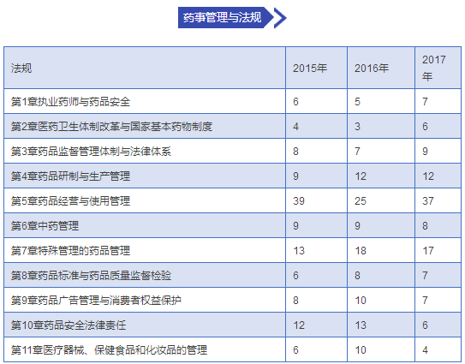The height and width of the screenshot is (364, 465).
Task: Select the 2016 value 10 for 第9章
Action: pyautogui.click(x=361, y=301)
